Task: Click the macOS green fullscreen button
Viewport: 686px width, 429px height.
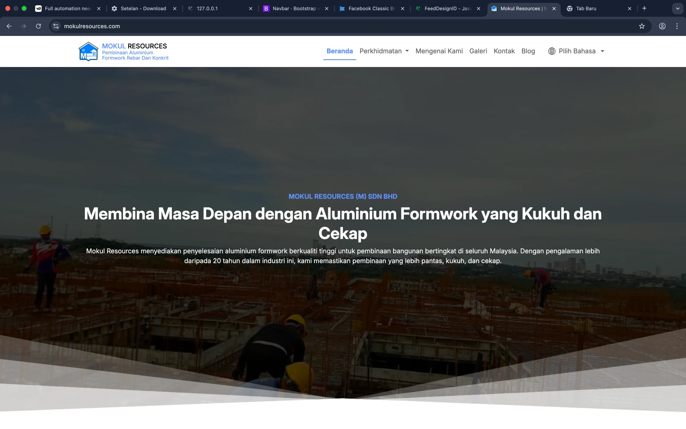Action: [24, 8]
